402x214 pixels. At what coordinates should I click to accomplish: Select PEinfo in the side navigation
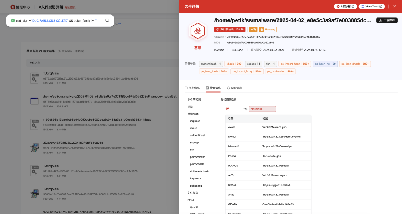(191, 200)
